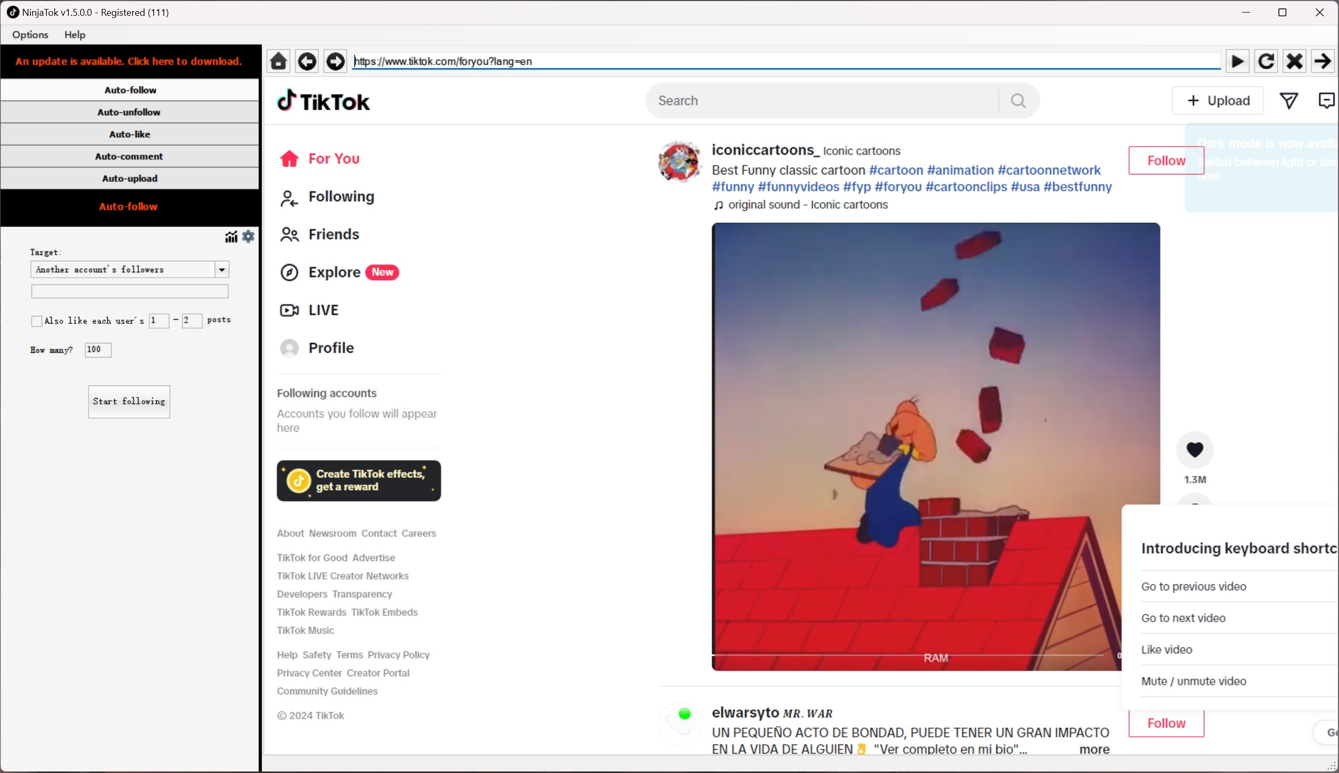Open the TikTok Music footer link
Image resolution: width=1339 pixels, height=773 pixels.
click(305, 630)
